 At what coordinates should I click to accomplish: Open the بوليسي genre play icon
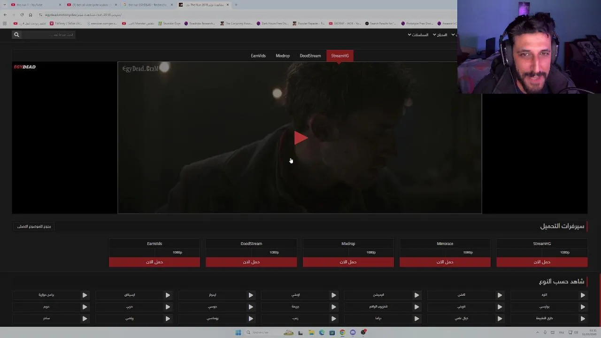point(583,307)
